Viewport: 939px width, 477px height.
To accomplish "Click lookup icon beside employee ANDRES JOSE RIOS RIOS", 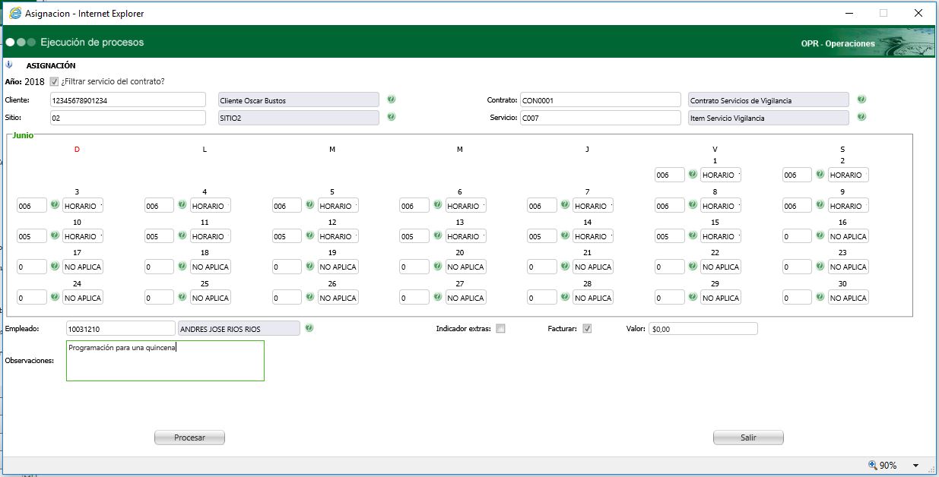I will point(309,328).
